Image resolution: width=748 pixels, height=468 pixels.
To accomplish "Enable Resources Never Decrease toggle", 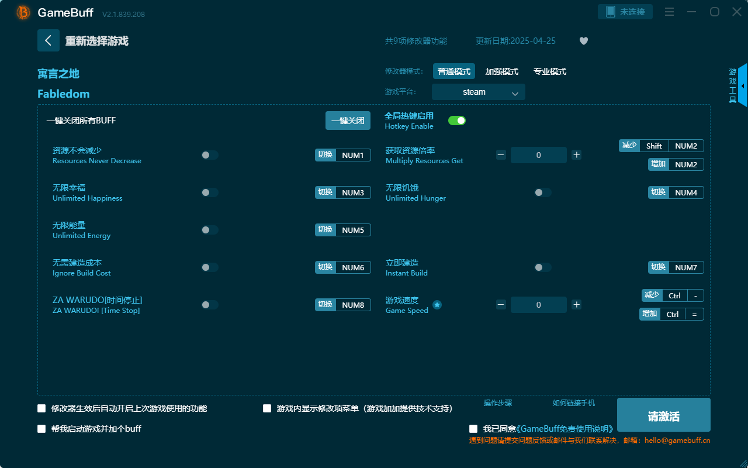I will pos(210,155).
